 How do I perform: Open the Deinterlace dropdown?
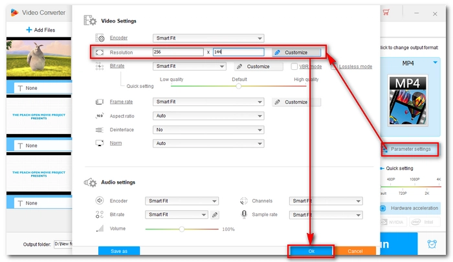(208, 129)
